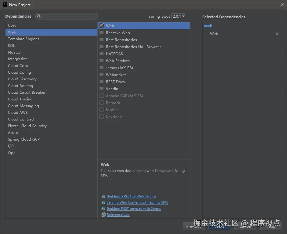
Task: Select the Integration category
Action: tap(51, 59)
